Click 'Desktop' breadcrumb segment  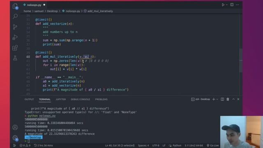[52, 11]
